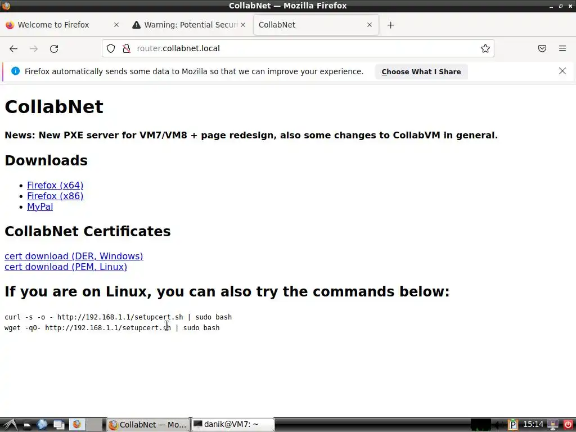Download the DER Windows certificate

[74, 256]
